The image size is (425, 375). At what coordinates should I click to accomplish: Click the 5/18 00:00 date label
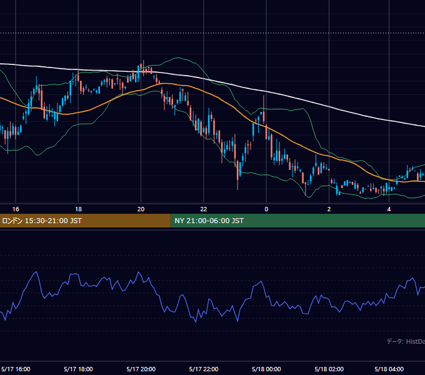266,369
